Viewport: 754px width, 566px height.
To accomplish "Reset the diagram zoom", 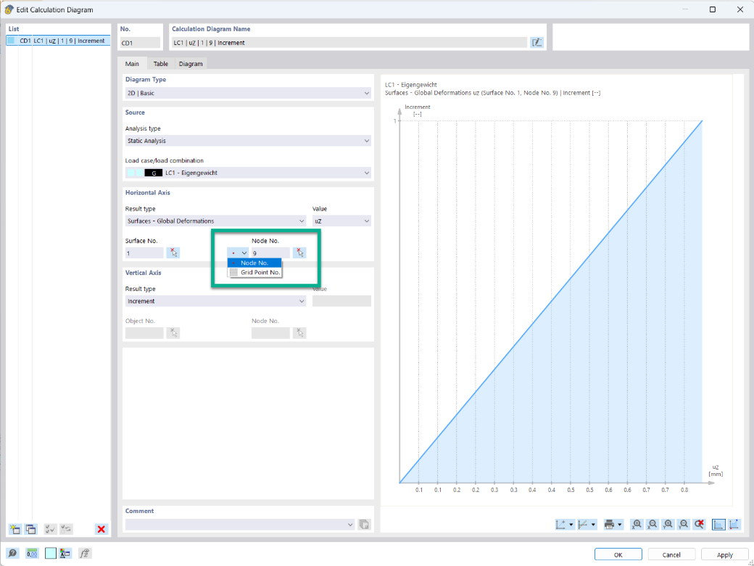I will [700, 525].
